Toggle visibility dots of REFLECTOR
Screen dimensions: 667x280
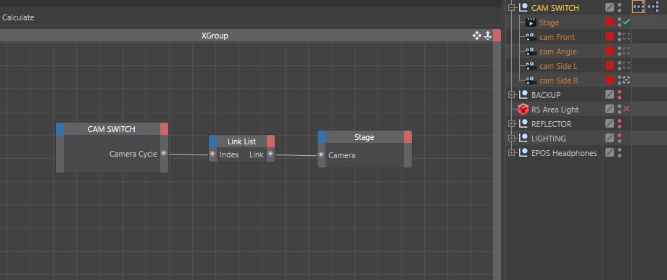click(619, 123)
